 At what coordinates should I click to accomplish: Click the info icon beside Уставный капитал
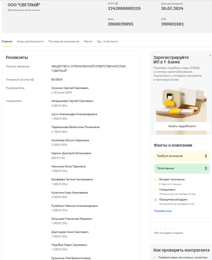[x=33, y=80]
